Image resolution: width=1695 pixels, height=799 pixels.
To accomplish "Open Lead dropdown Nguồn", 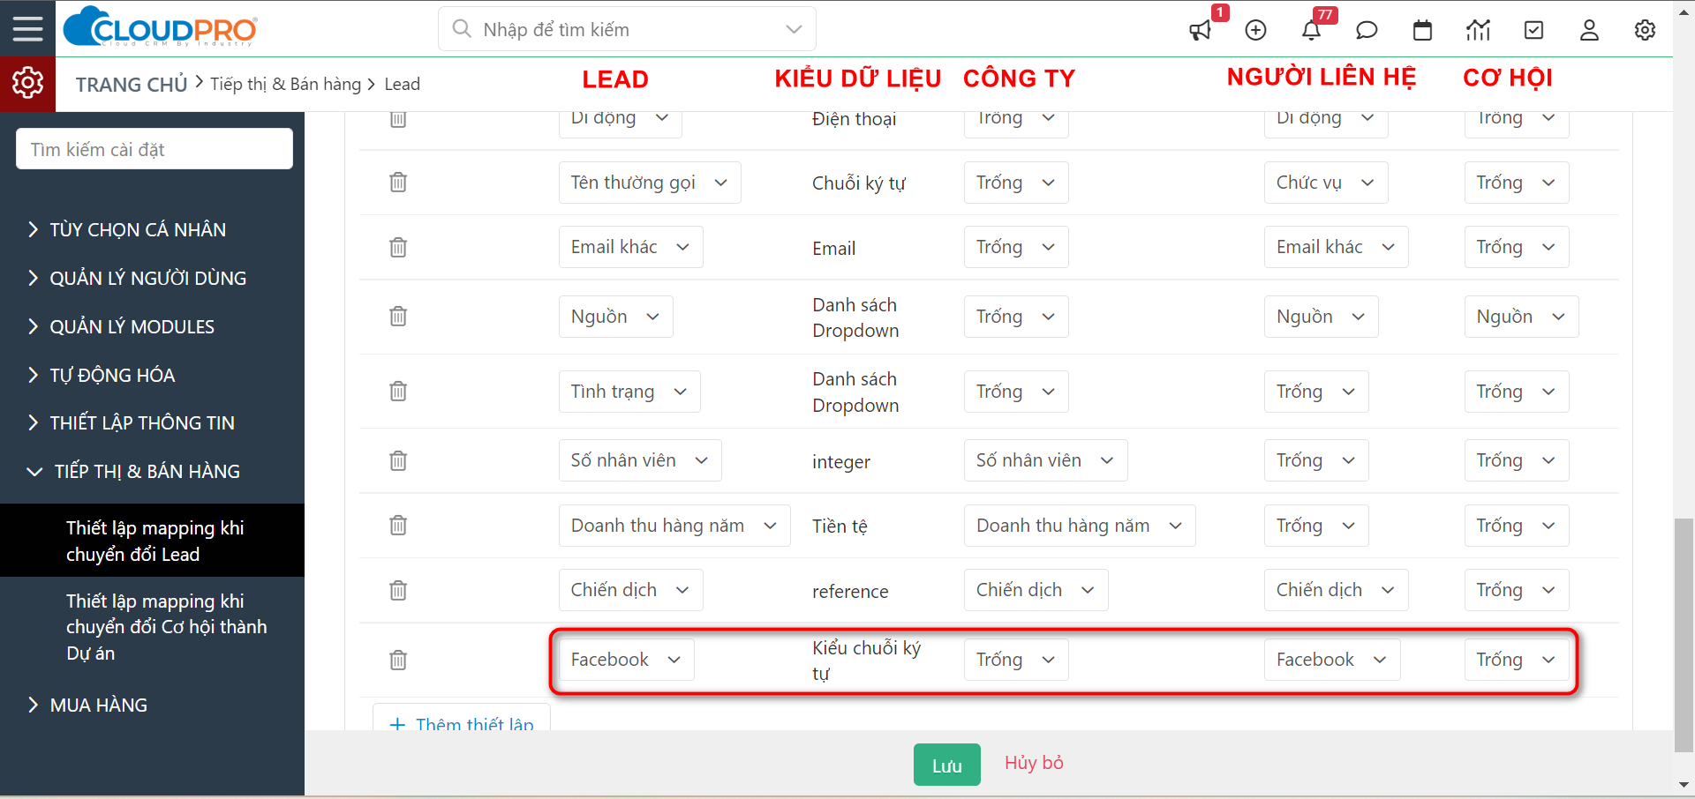I will pos(615,317).
